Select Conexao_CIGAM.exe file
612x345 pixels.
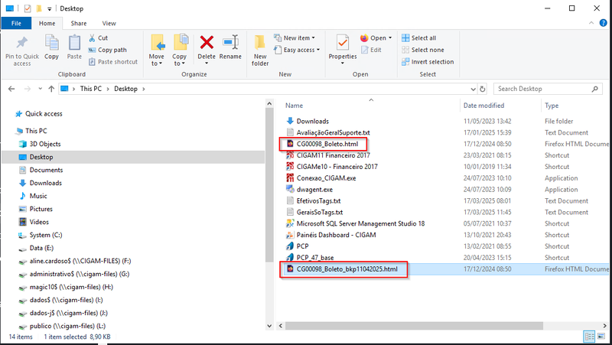pos(327,178)
